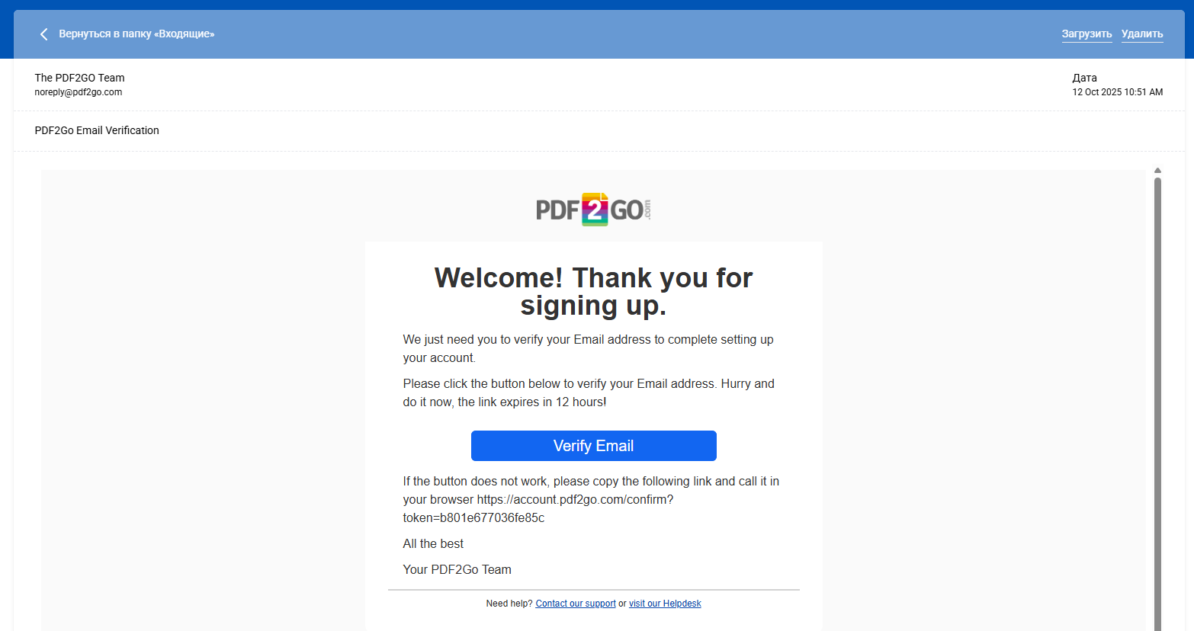Follow the visit our Helpdesk link
Screen dimensions: 1194x631
pyautogui.click(x=665, y=604)
